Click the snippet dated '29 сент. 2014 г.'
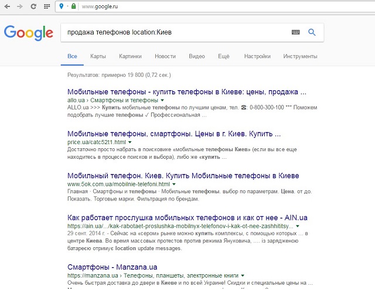 (187, 241)
